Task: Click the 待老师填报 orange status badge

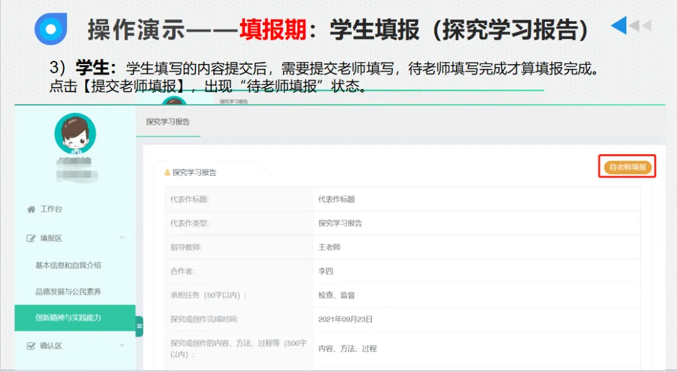Action: point(627,167)
